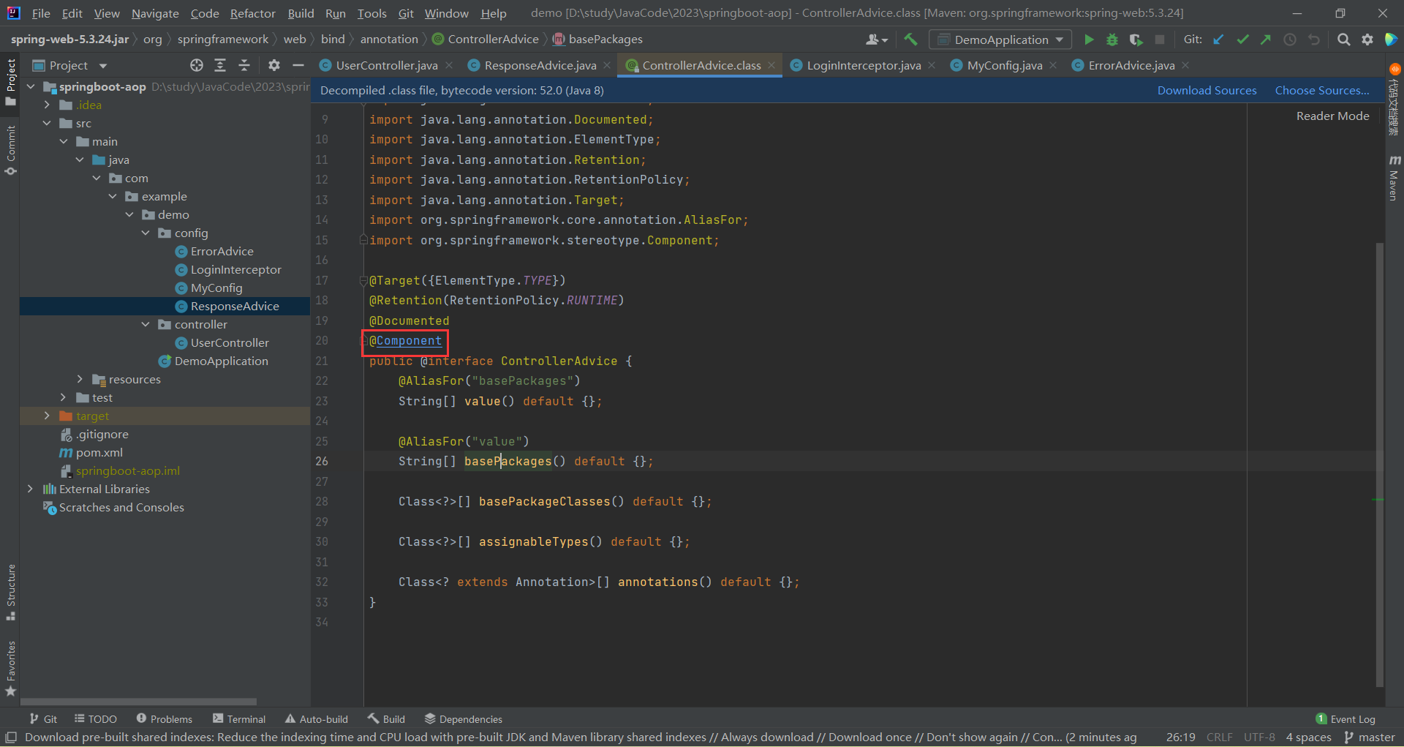Open the Problems tool window

coord(164,719)
